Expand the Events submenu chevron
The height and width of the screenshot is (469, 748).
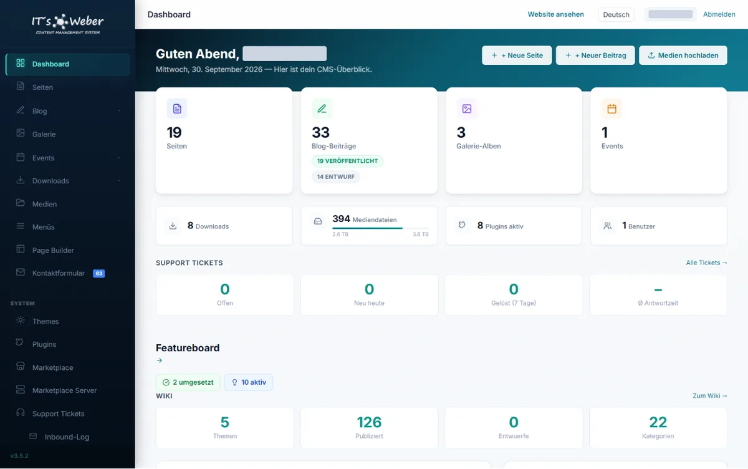119,158
